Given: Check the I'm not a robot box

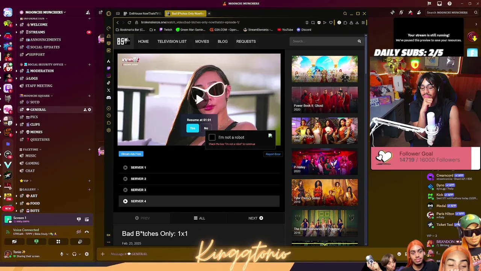Looking at the screenshot, I should pyautogui.click(x=212, y=137).
